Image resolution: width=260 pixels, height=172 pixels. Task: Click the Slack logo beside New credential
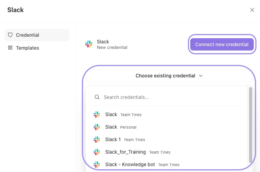[x=89, y=45]
